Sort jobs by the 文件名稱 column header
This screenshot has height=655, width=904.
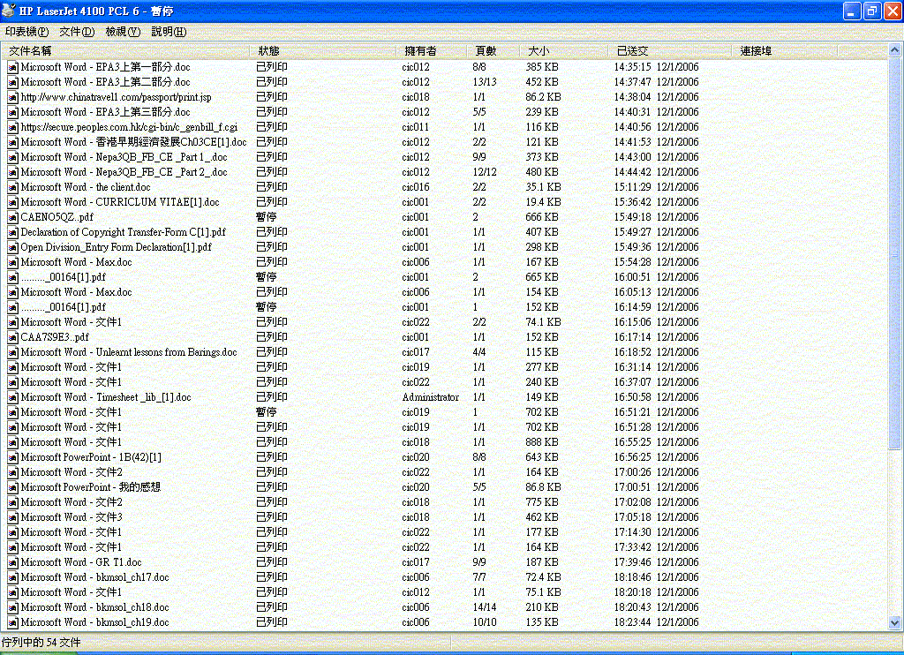125,50
